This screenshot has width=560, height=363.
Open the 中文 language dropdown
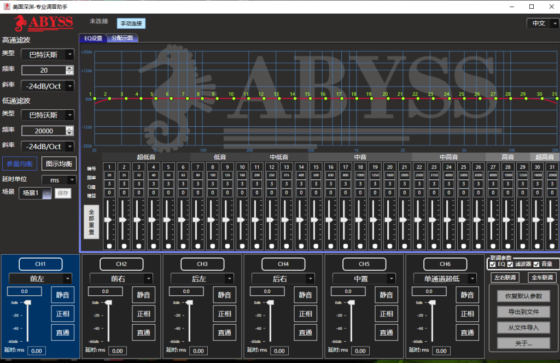[542, 23]
